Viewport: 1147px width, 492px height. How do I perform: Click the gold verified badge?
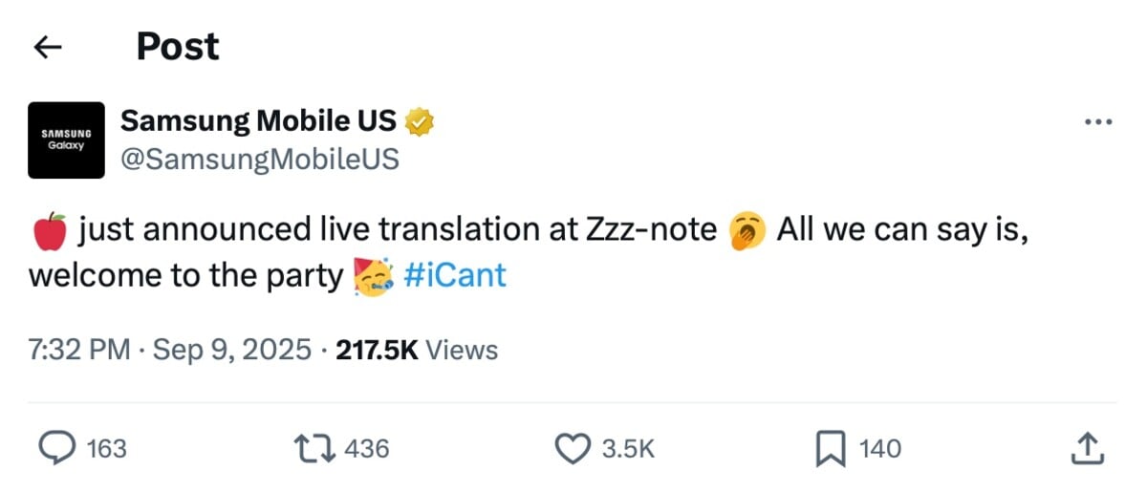pyautogui.click(x=421, y=121)
